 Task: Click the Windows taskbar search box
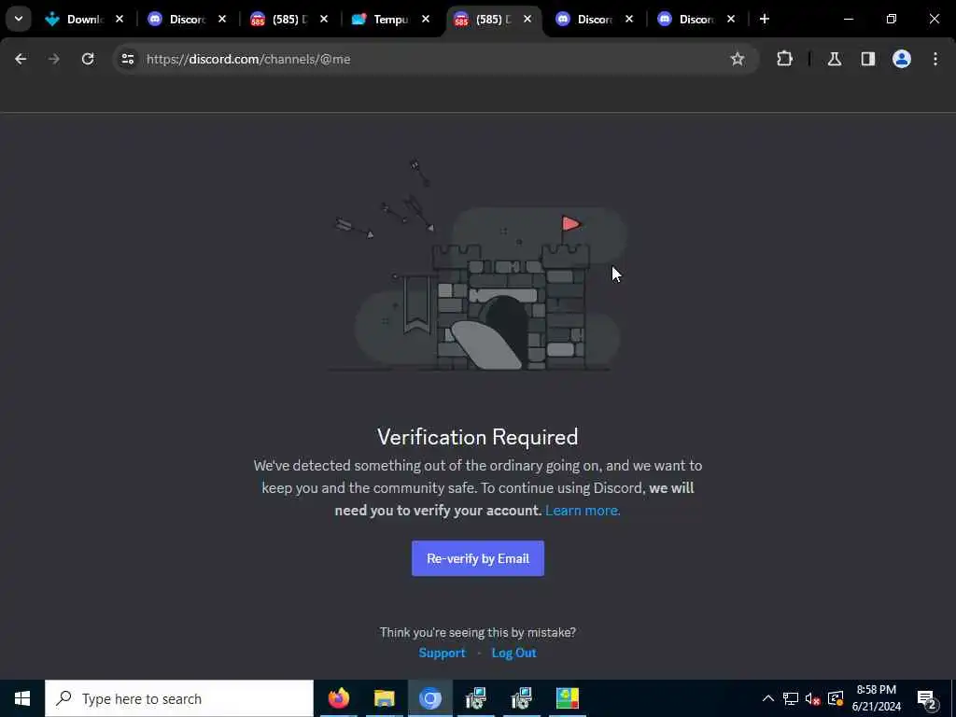pos(179,698)
